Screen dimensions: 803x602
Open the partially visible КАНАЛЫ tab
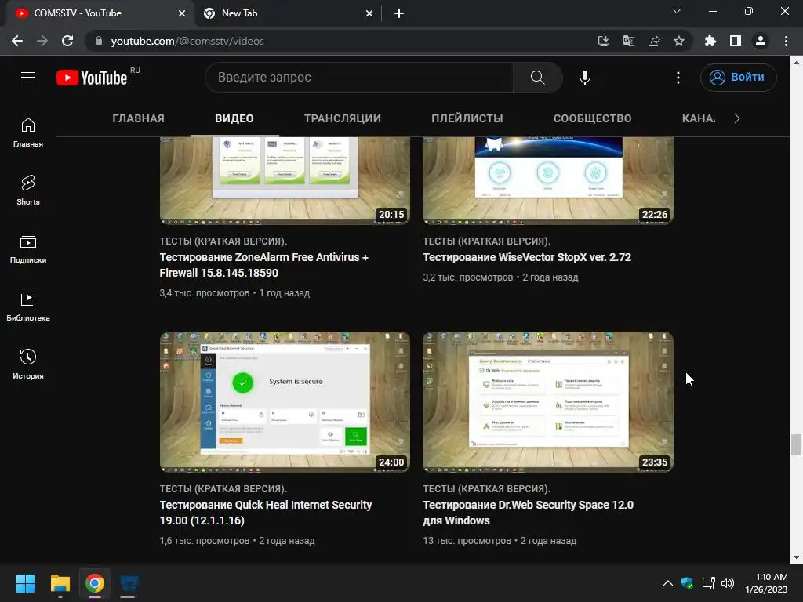click(x=699, y=118)
